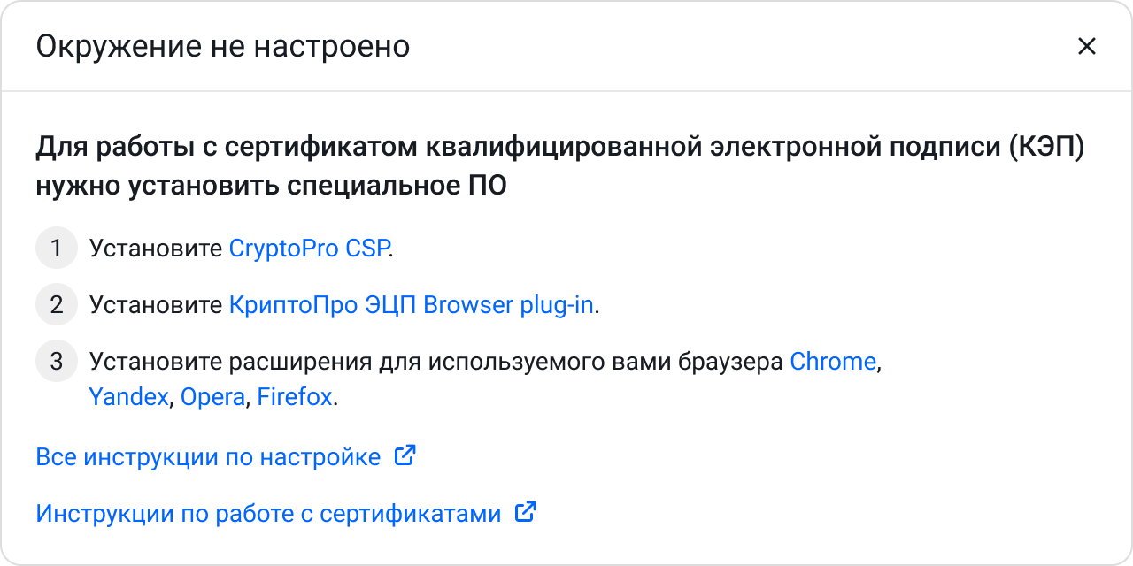Click the step 3 numbered badge
Image resolution: width=1133 pixels, height=566 pixels.
56,361
